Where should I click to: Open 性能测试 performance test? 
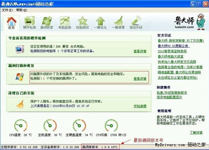82,23
